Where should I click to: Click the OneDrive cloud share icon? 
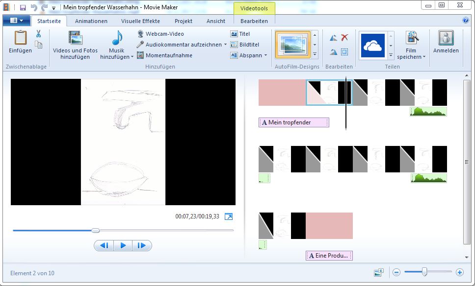pyautogui.click(x=373, y=46)
